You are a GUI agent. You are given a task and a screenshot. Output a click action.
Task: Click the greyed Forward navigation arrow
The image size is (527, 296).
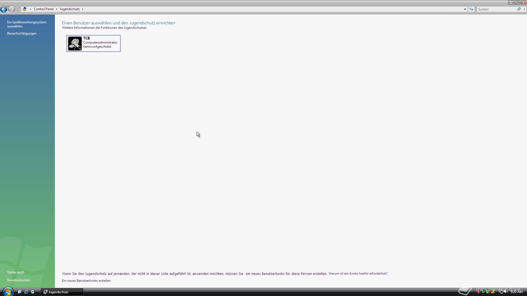(11, 9)
